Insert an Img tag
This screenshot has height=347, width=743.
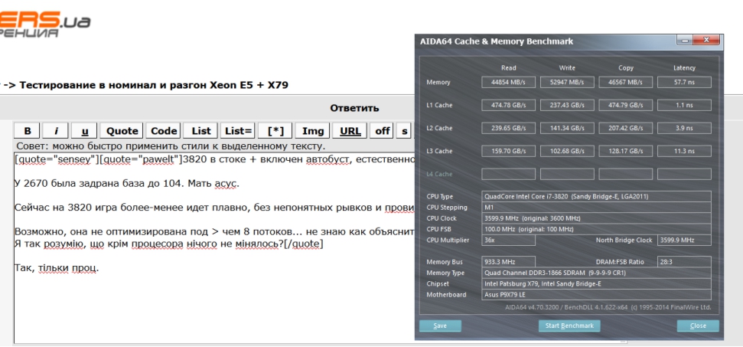click(x=313, y=131)
